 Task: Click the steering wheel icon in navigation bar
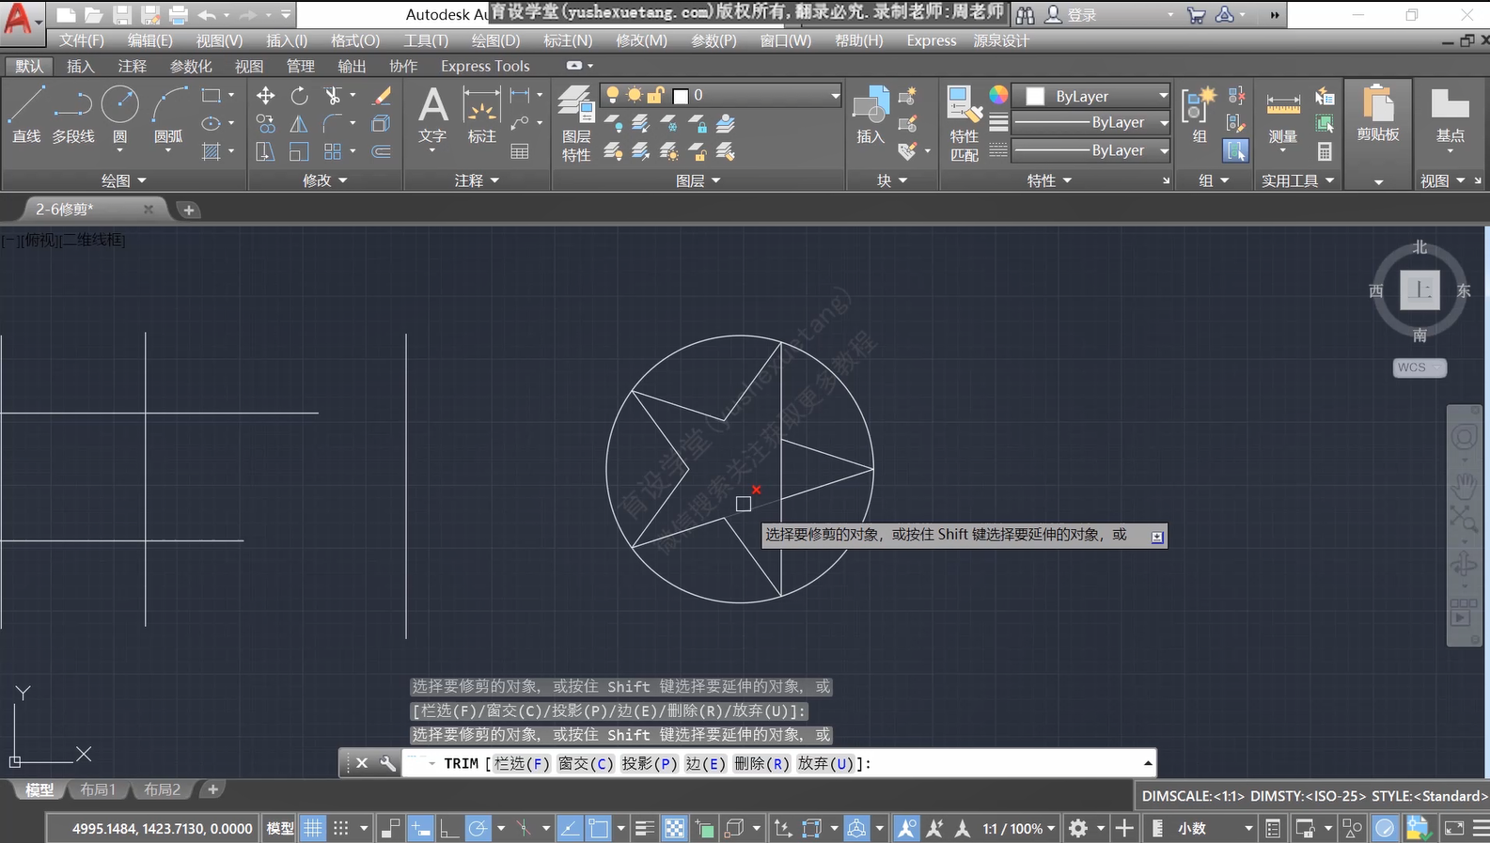click(x=1464, y=437)
